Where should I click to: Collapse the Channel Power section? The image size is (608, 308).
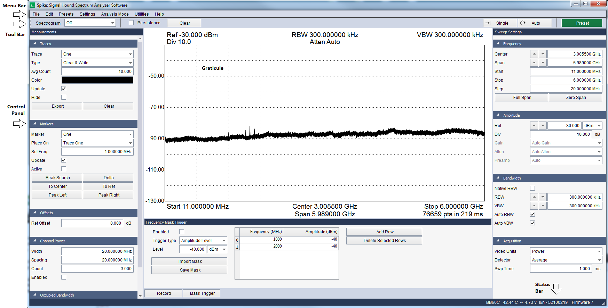coord(35,241)
